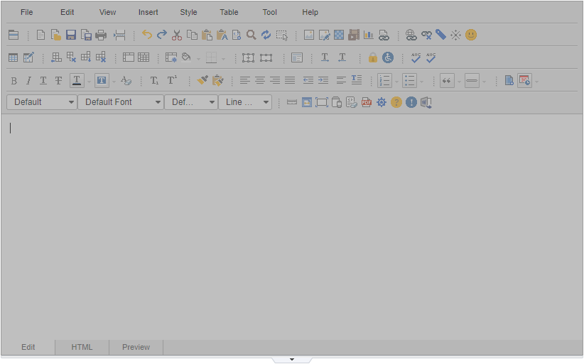Open the Def... font size dropdown

pyautogui.click(x=191, y=102)
